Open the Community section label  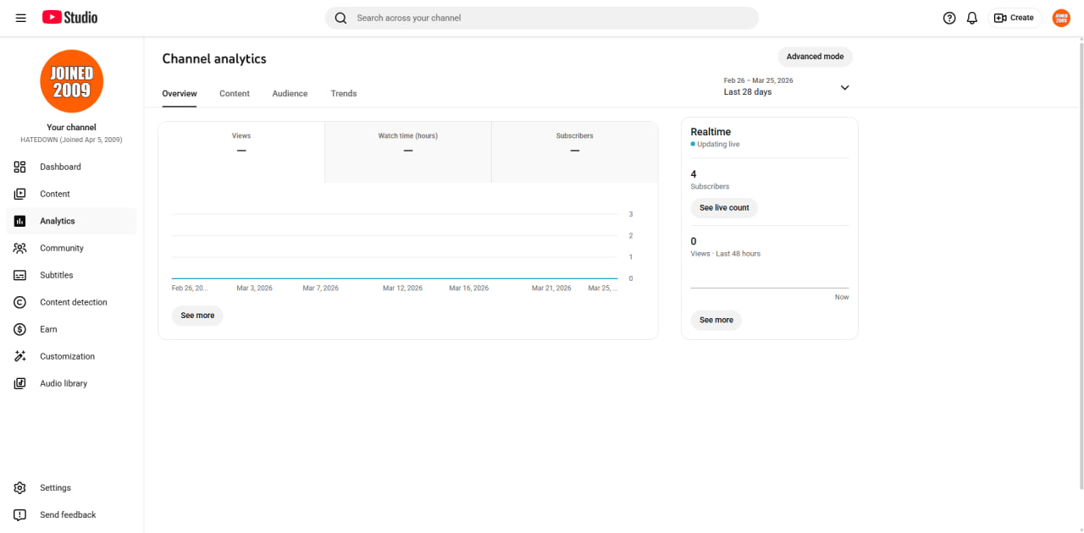[62, 248]
